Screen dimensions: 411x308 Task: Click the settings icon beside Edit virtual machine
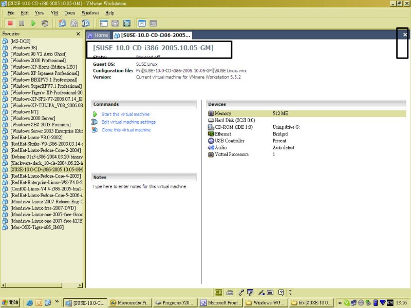click(x=95, y=122)
